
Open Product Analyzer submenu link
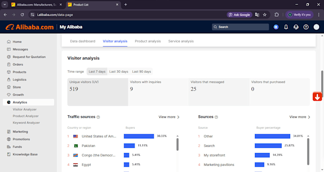point(26,116)
